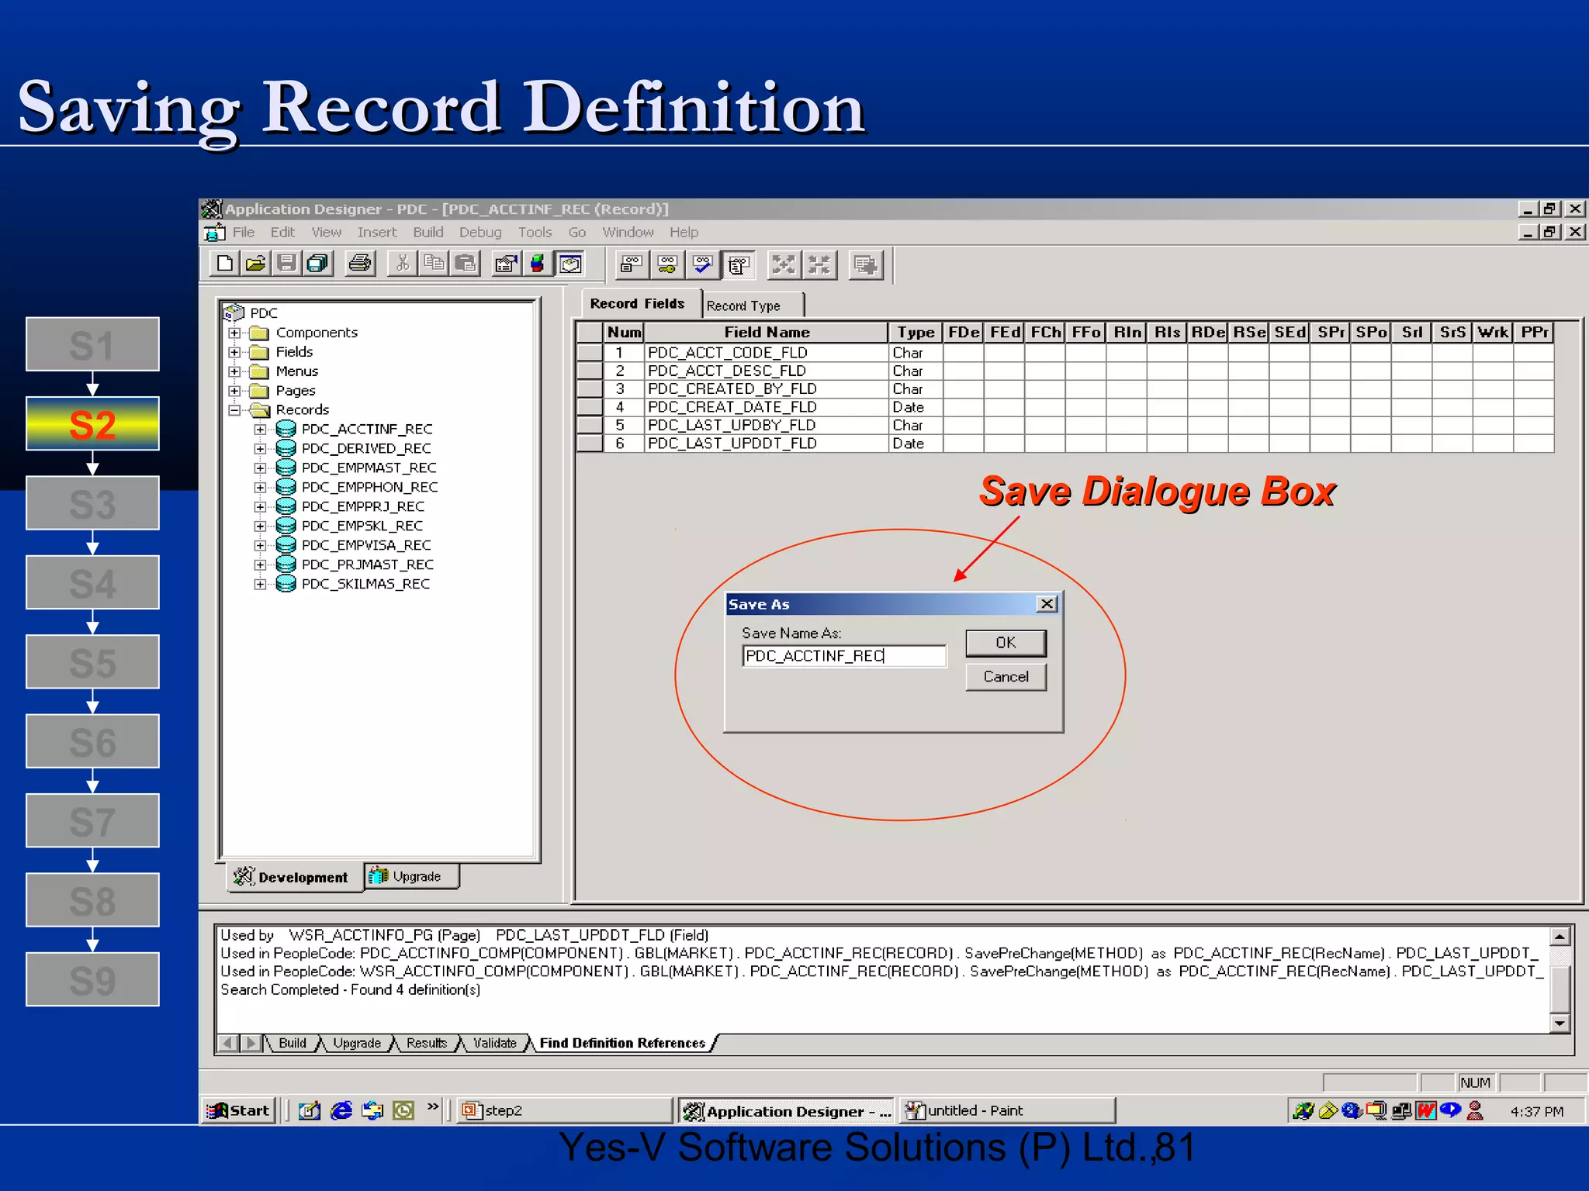Expand the Components folder node
Screen dimensions: 1589x1191
tap(234, 333)
